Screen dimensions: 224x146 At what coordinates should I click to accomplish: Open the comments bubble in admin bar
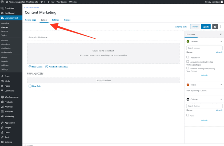coord(42,2)
